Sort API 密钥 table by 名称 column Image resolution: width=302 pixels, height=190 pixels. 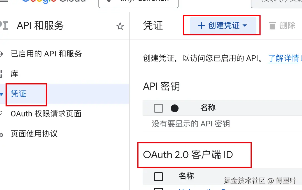point(208,107)
